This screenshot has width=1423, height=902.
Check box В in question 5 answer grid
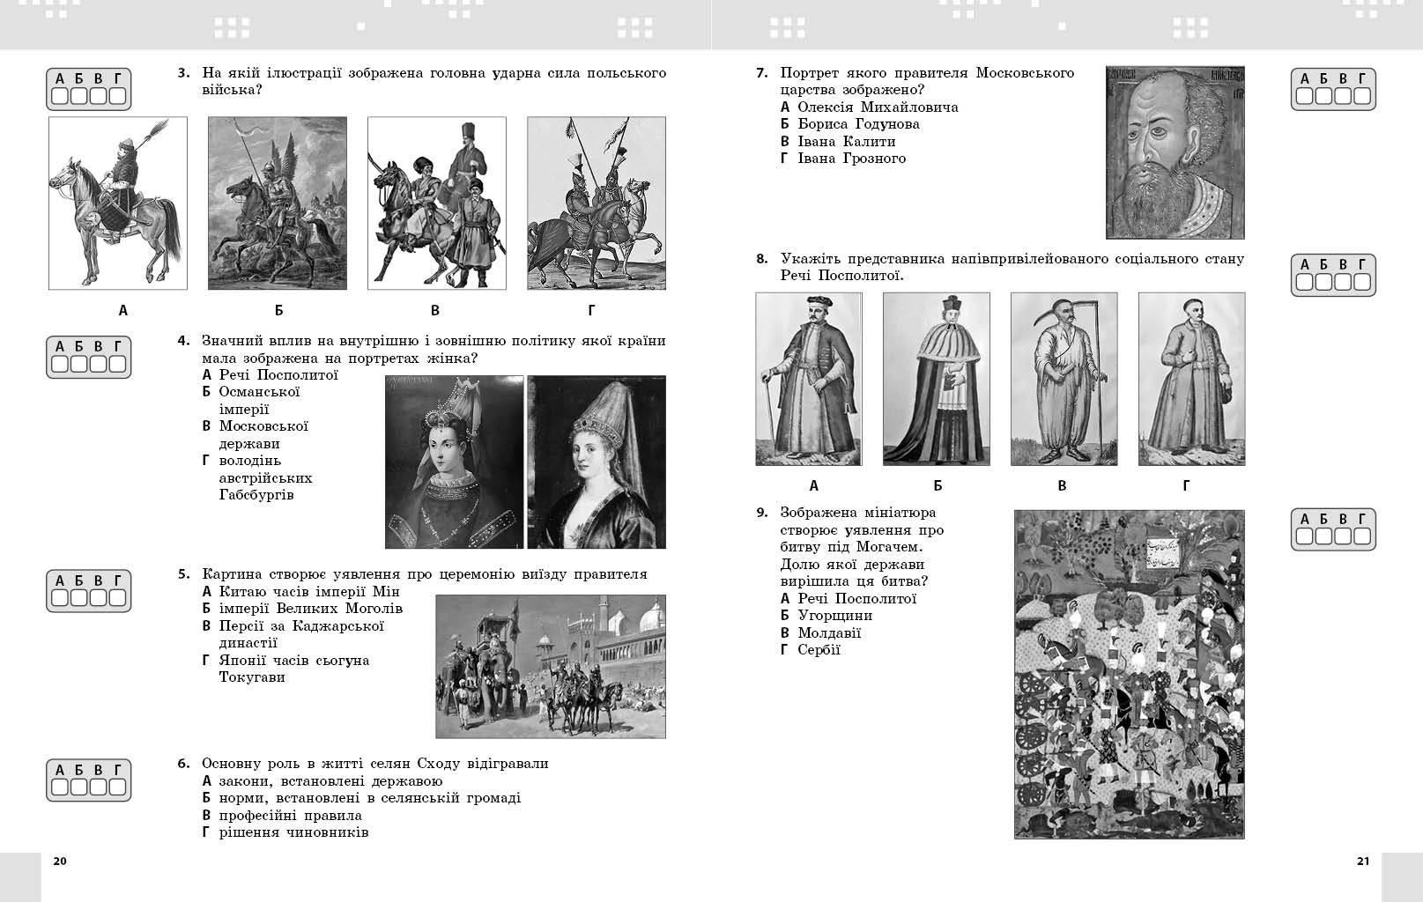coord(98,598)
